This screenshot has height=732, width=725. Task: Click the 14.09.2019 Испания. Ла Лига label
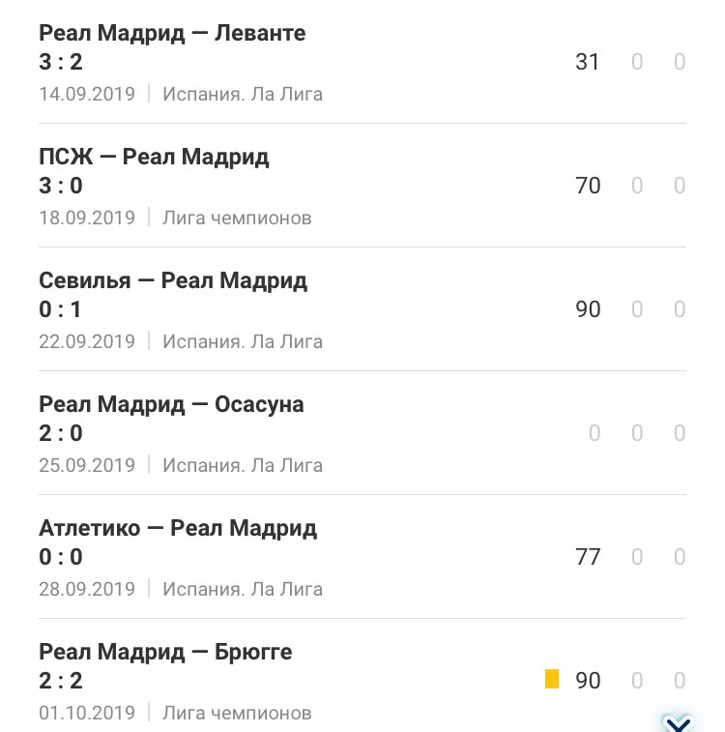(181, 95)
